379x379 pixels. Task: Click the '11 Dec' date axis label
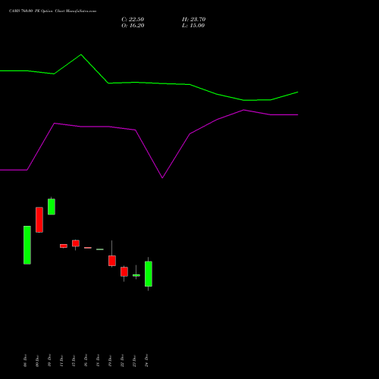click(61, 361)
